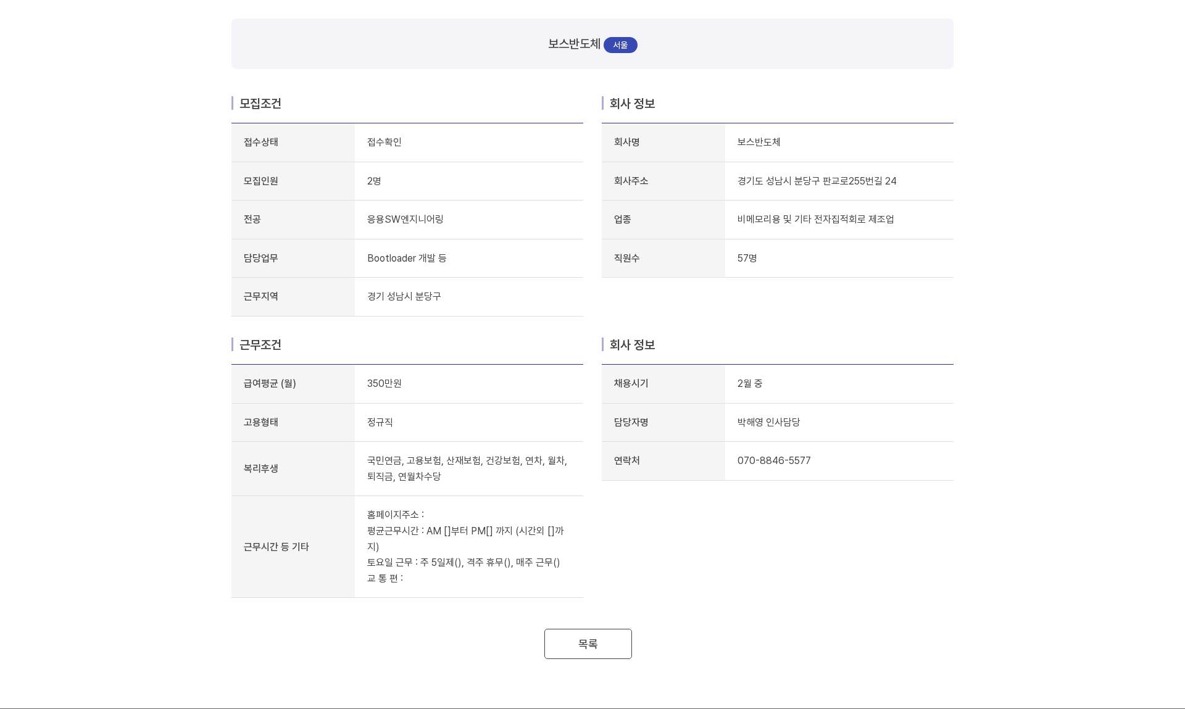Image resolution: width=1185 pixels, height=709 pixels.
Task: Select the 보스반도체 title text in header
Action: pyautogui.click(x=574, y=44)
